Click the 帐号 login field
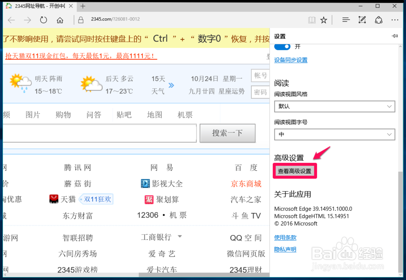 (x=260, y=76)
